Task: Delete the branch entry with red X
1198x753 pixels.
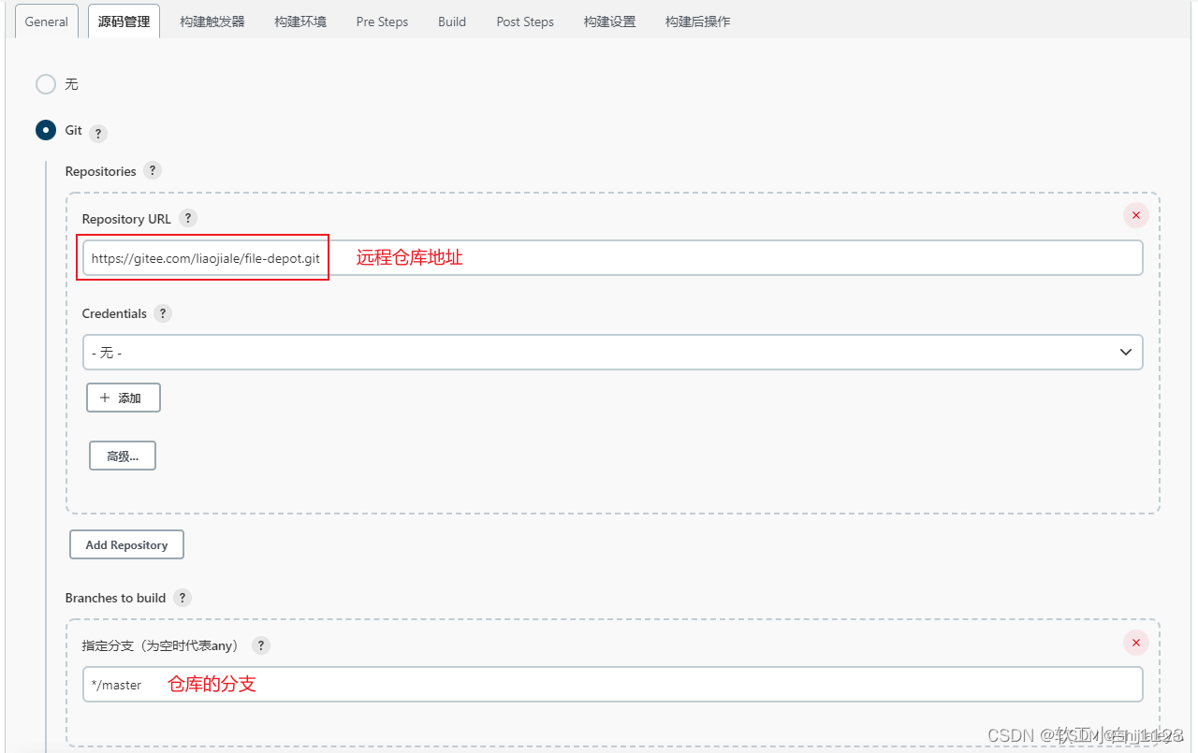Action: pyautogui.click(x=1136, y=643)
